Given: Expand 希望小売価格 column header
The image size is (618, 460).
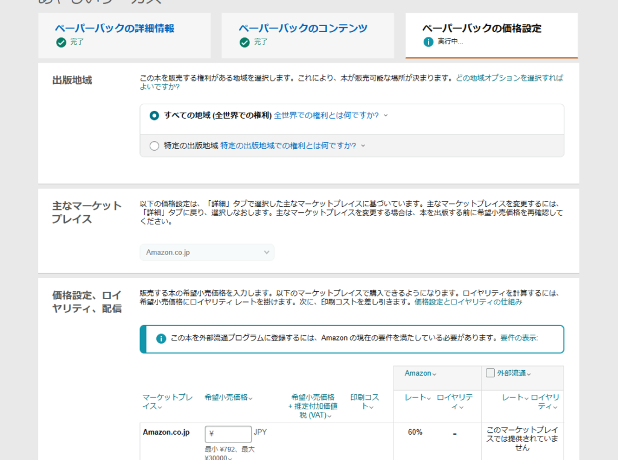Looking at the screenshot, I should pos(229,397).
